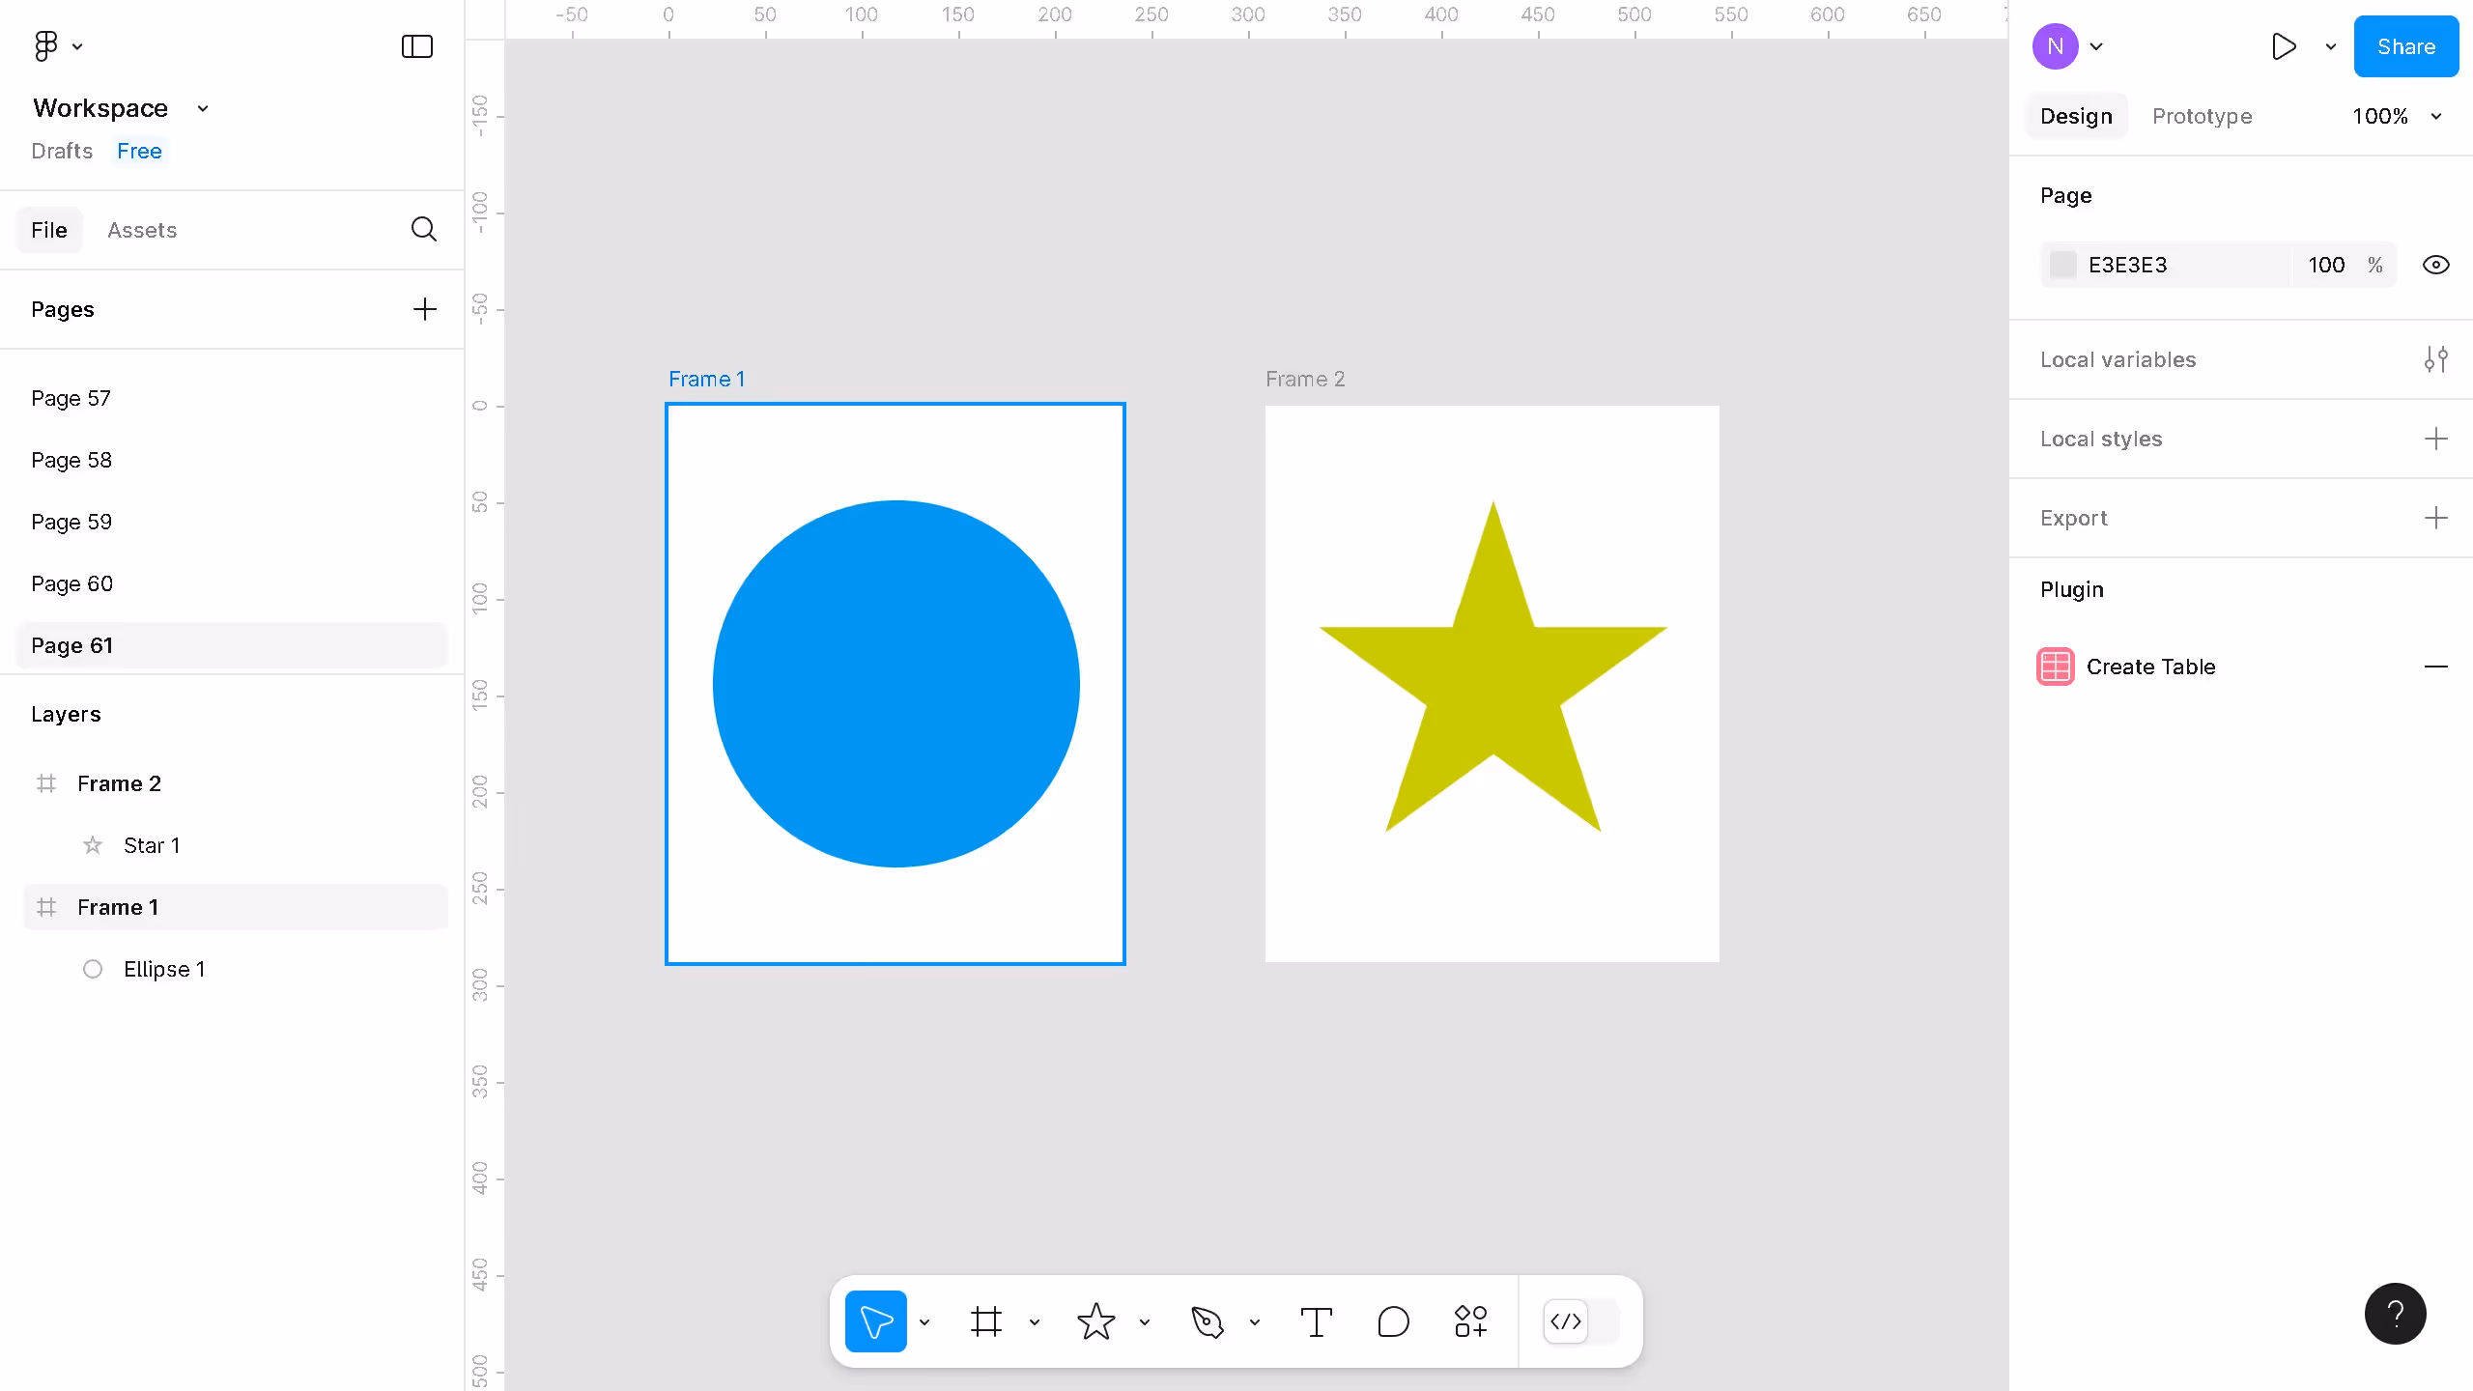Image resolution: width=2473 pixels, height=1391 pixels.
Task: Click the Share button
Action: pos(2405,46)
